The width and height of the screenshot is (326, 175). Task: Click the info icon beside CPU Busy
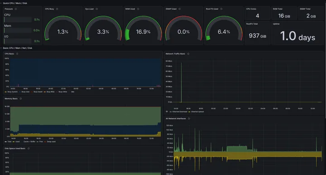(57, 9)
